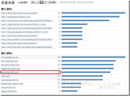The image size is (130, 96).
Task: Click the 轉介網址 section heading
Action: 7,9
